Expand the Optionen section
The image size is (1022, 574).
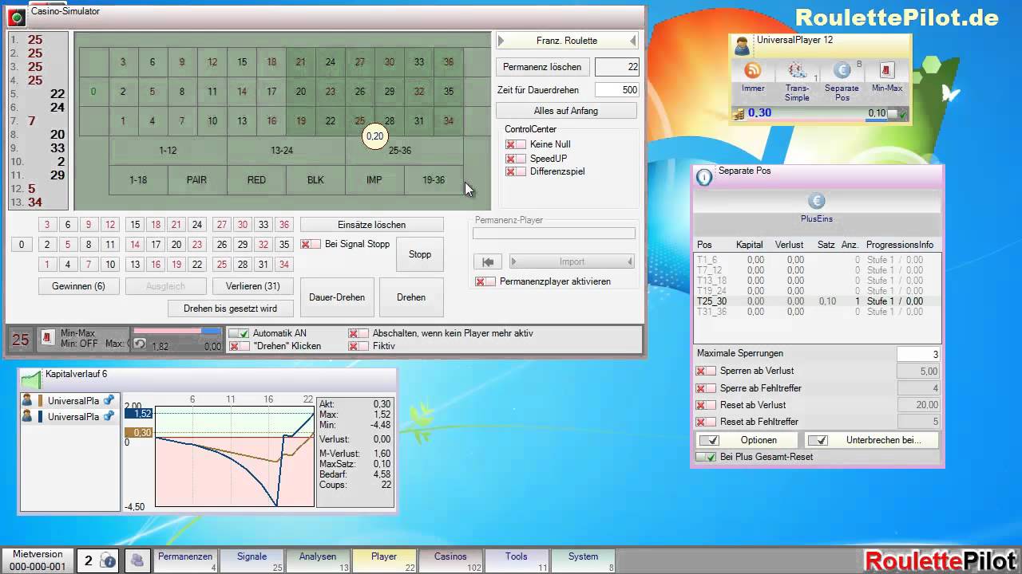tap(748, 440)
